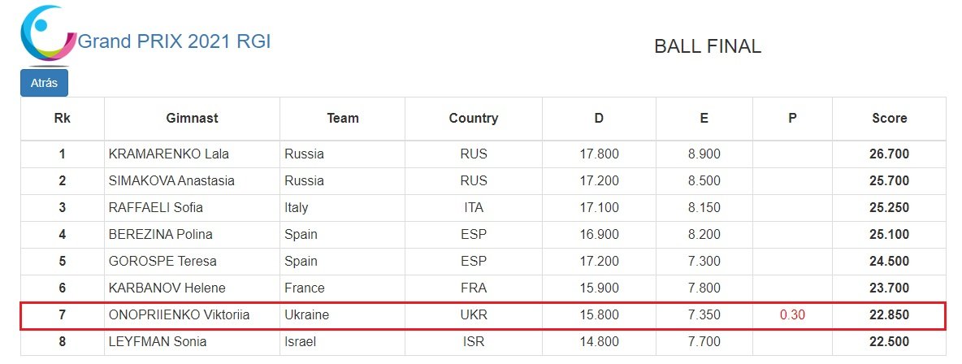
Task: Click the Score column header
Action: click(x=889, y=118)
